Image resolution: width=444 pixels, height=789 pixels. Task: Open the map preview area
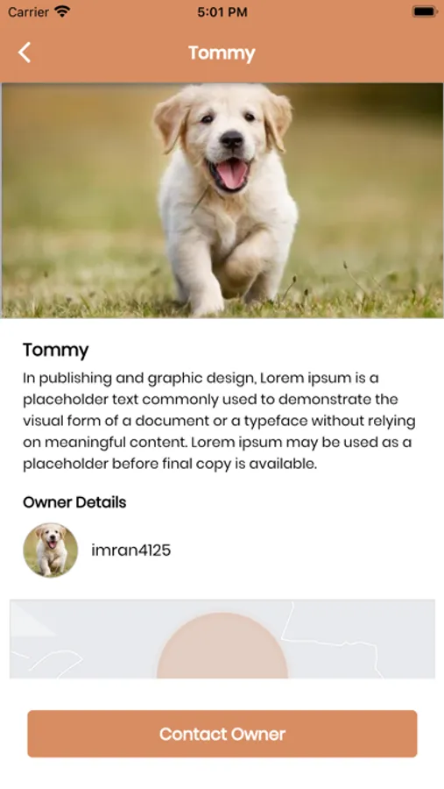[x=222, y=638]
